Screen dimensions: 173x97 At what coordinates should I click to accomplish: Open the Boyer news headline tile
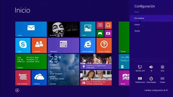click(x=96, y=78)
